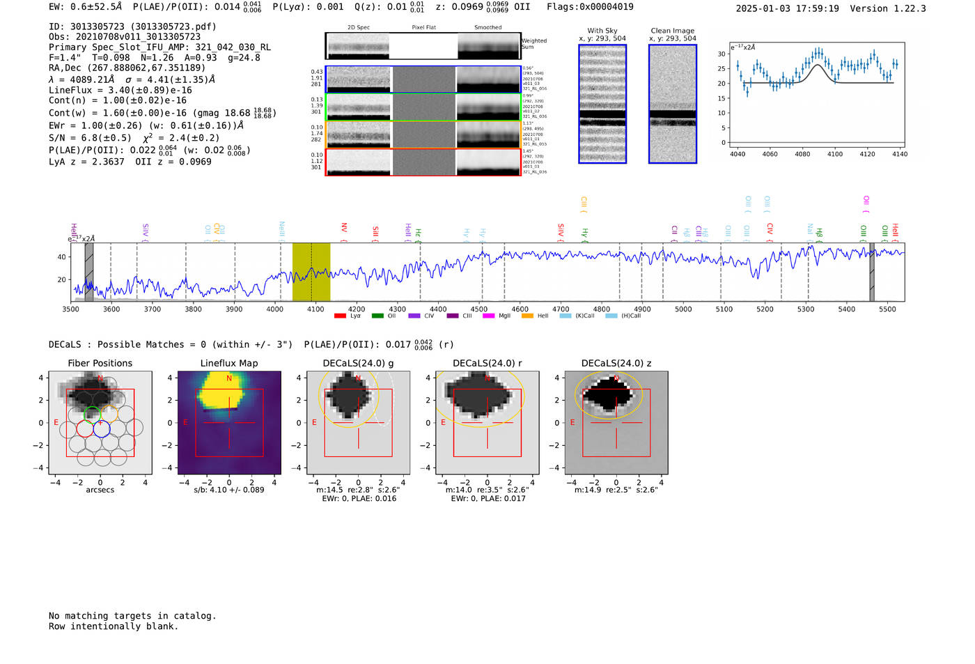This screenshot has width=975, height=664.
Task: Click the 'm:14.9 re:2.5" s:2.6"' label
Action: 616,490
